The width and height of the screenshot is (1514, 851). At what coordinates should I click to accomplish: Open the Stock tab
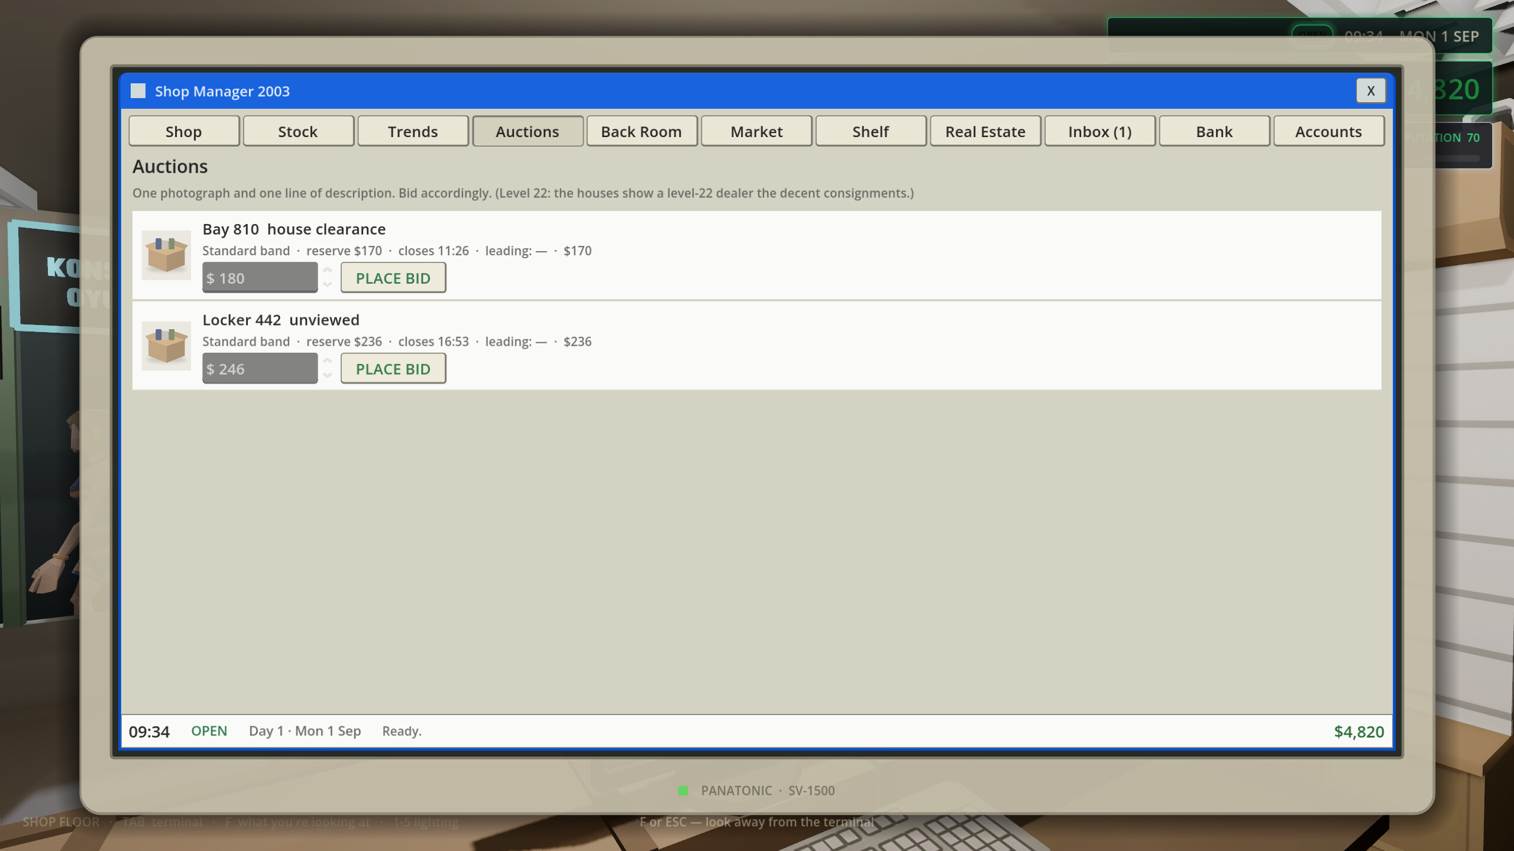click(298, 131)
